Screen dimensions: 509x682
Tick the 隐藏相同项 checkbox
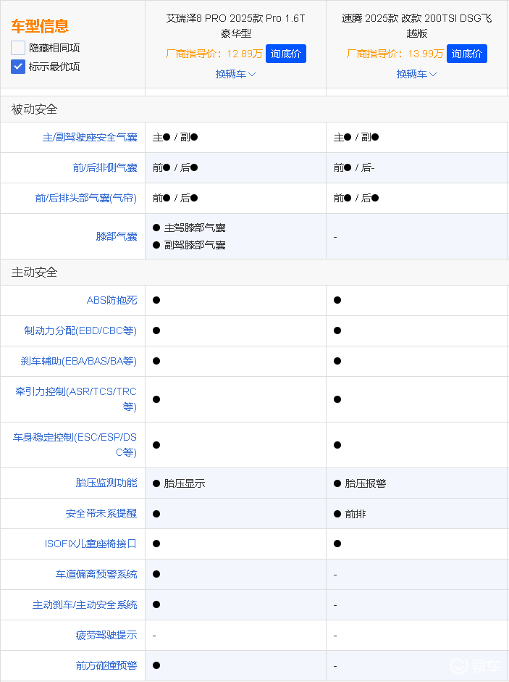(18, 48)
